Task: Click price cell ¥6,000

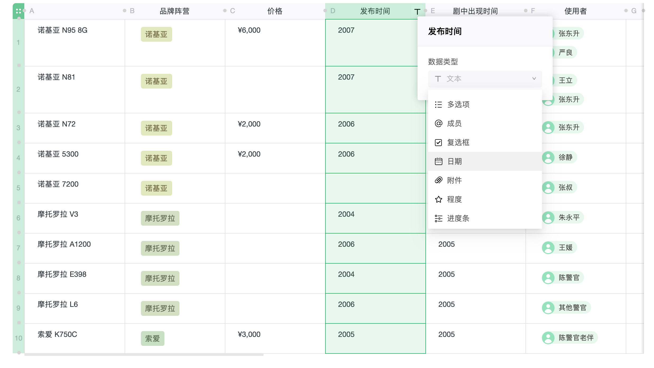Action: (x=275, y=43)
